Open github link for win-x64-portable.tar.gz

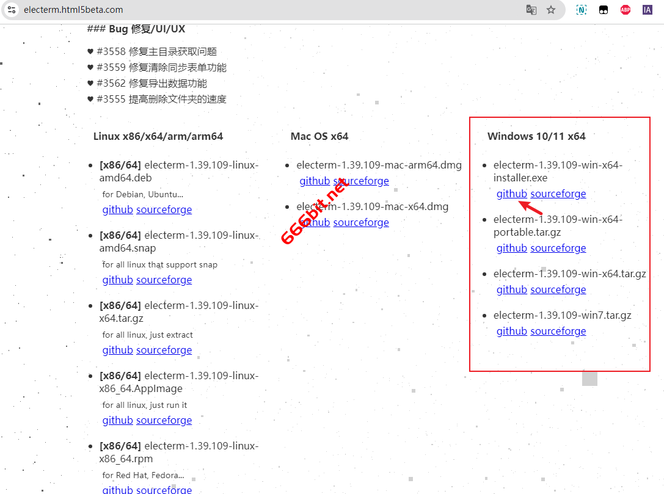tap(511, 248)
